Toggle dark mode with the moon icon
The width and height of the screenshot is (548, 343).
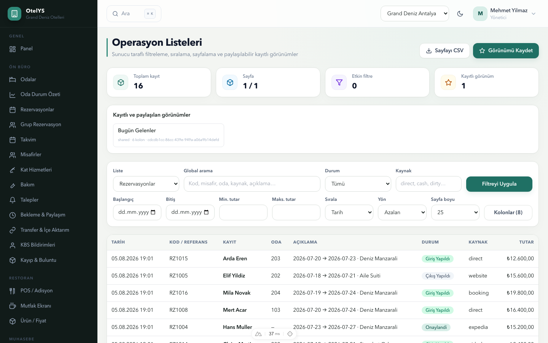(460, 14)
